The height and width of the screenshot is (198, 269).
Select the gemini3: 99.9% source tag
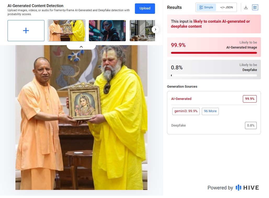tap(186, 111)
